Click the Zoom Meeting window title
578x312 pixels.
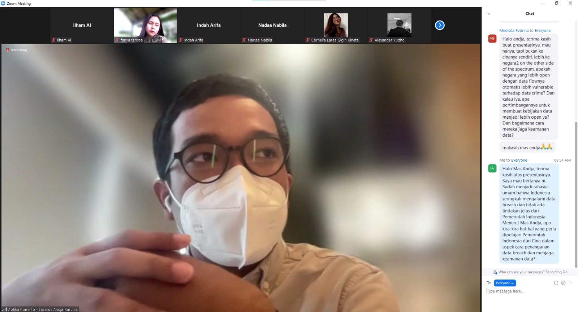tap(19, 4)
